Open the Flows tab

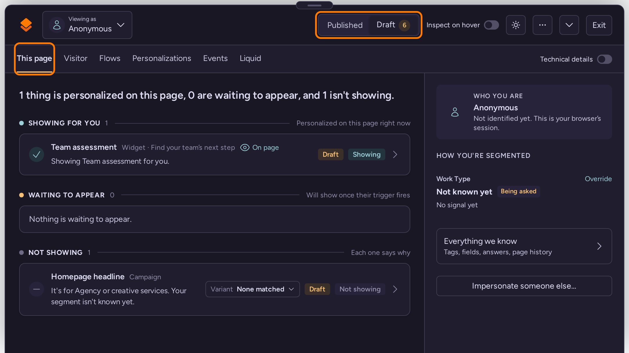click(110, 59)
